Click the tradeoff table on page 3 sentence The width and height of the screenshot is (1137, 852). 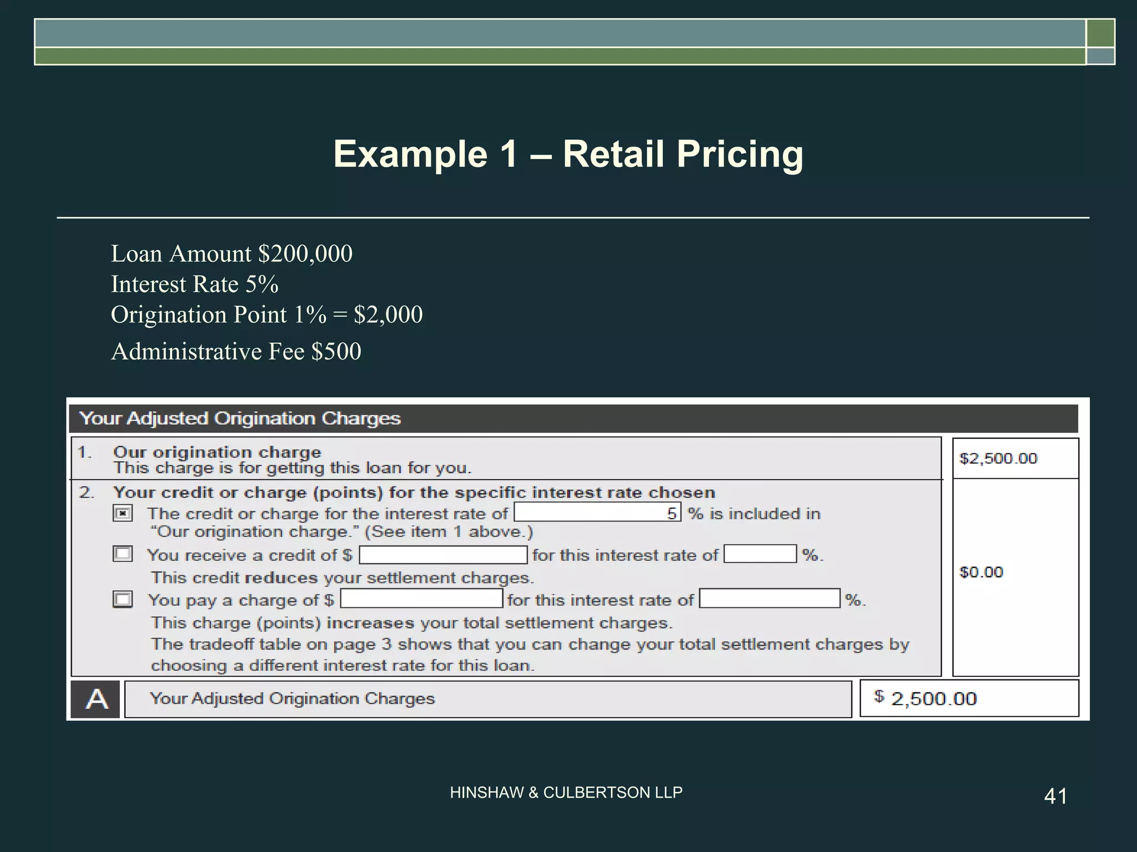pyautogui.click(x=530, y=655)
